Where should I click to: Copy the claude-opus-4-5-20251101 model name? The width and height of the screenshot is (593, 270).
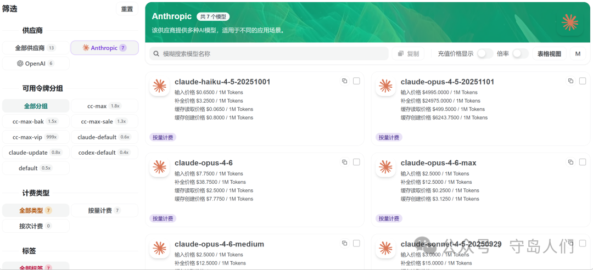(570, 81)
